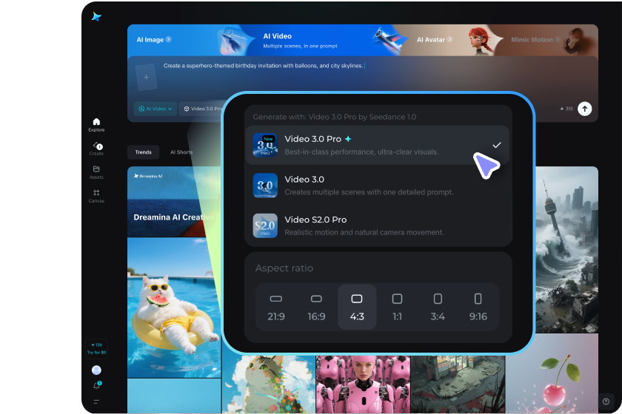The height and width of the screenshot is (414, 622).
Task: Open the user profile avatar
Action: tap(96, 370)
